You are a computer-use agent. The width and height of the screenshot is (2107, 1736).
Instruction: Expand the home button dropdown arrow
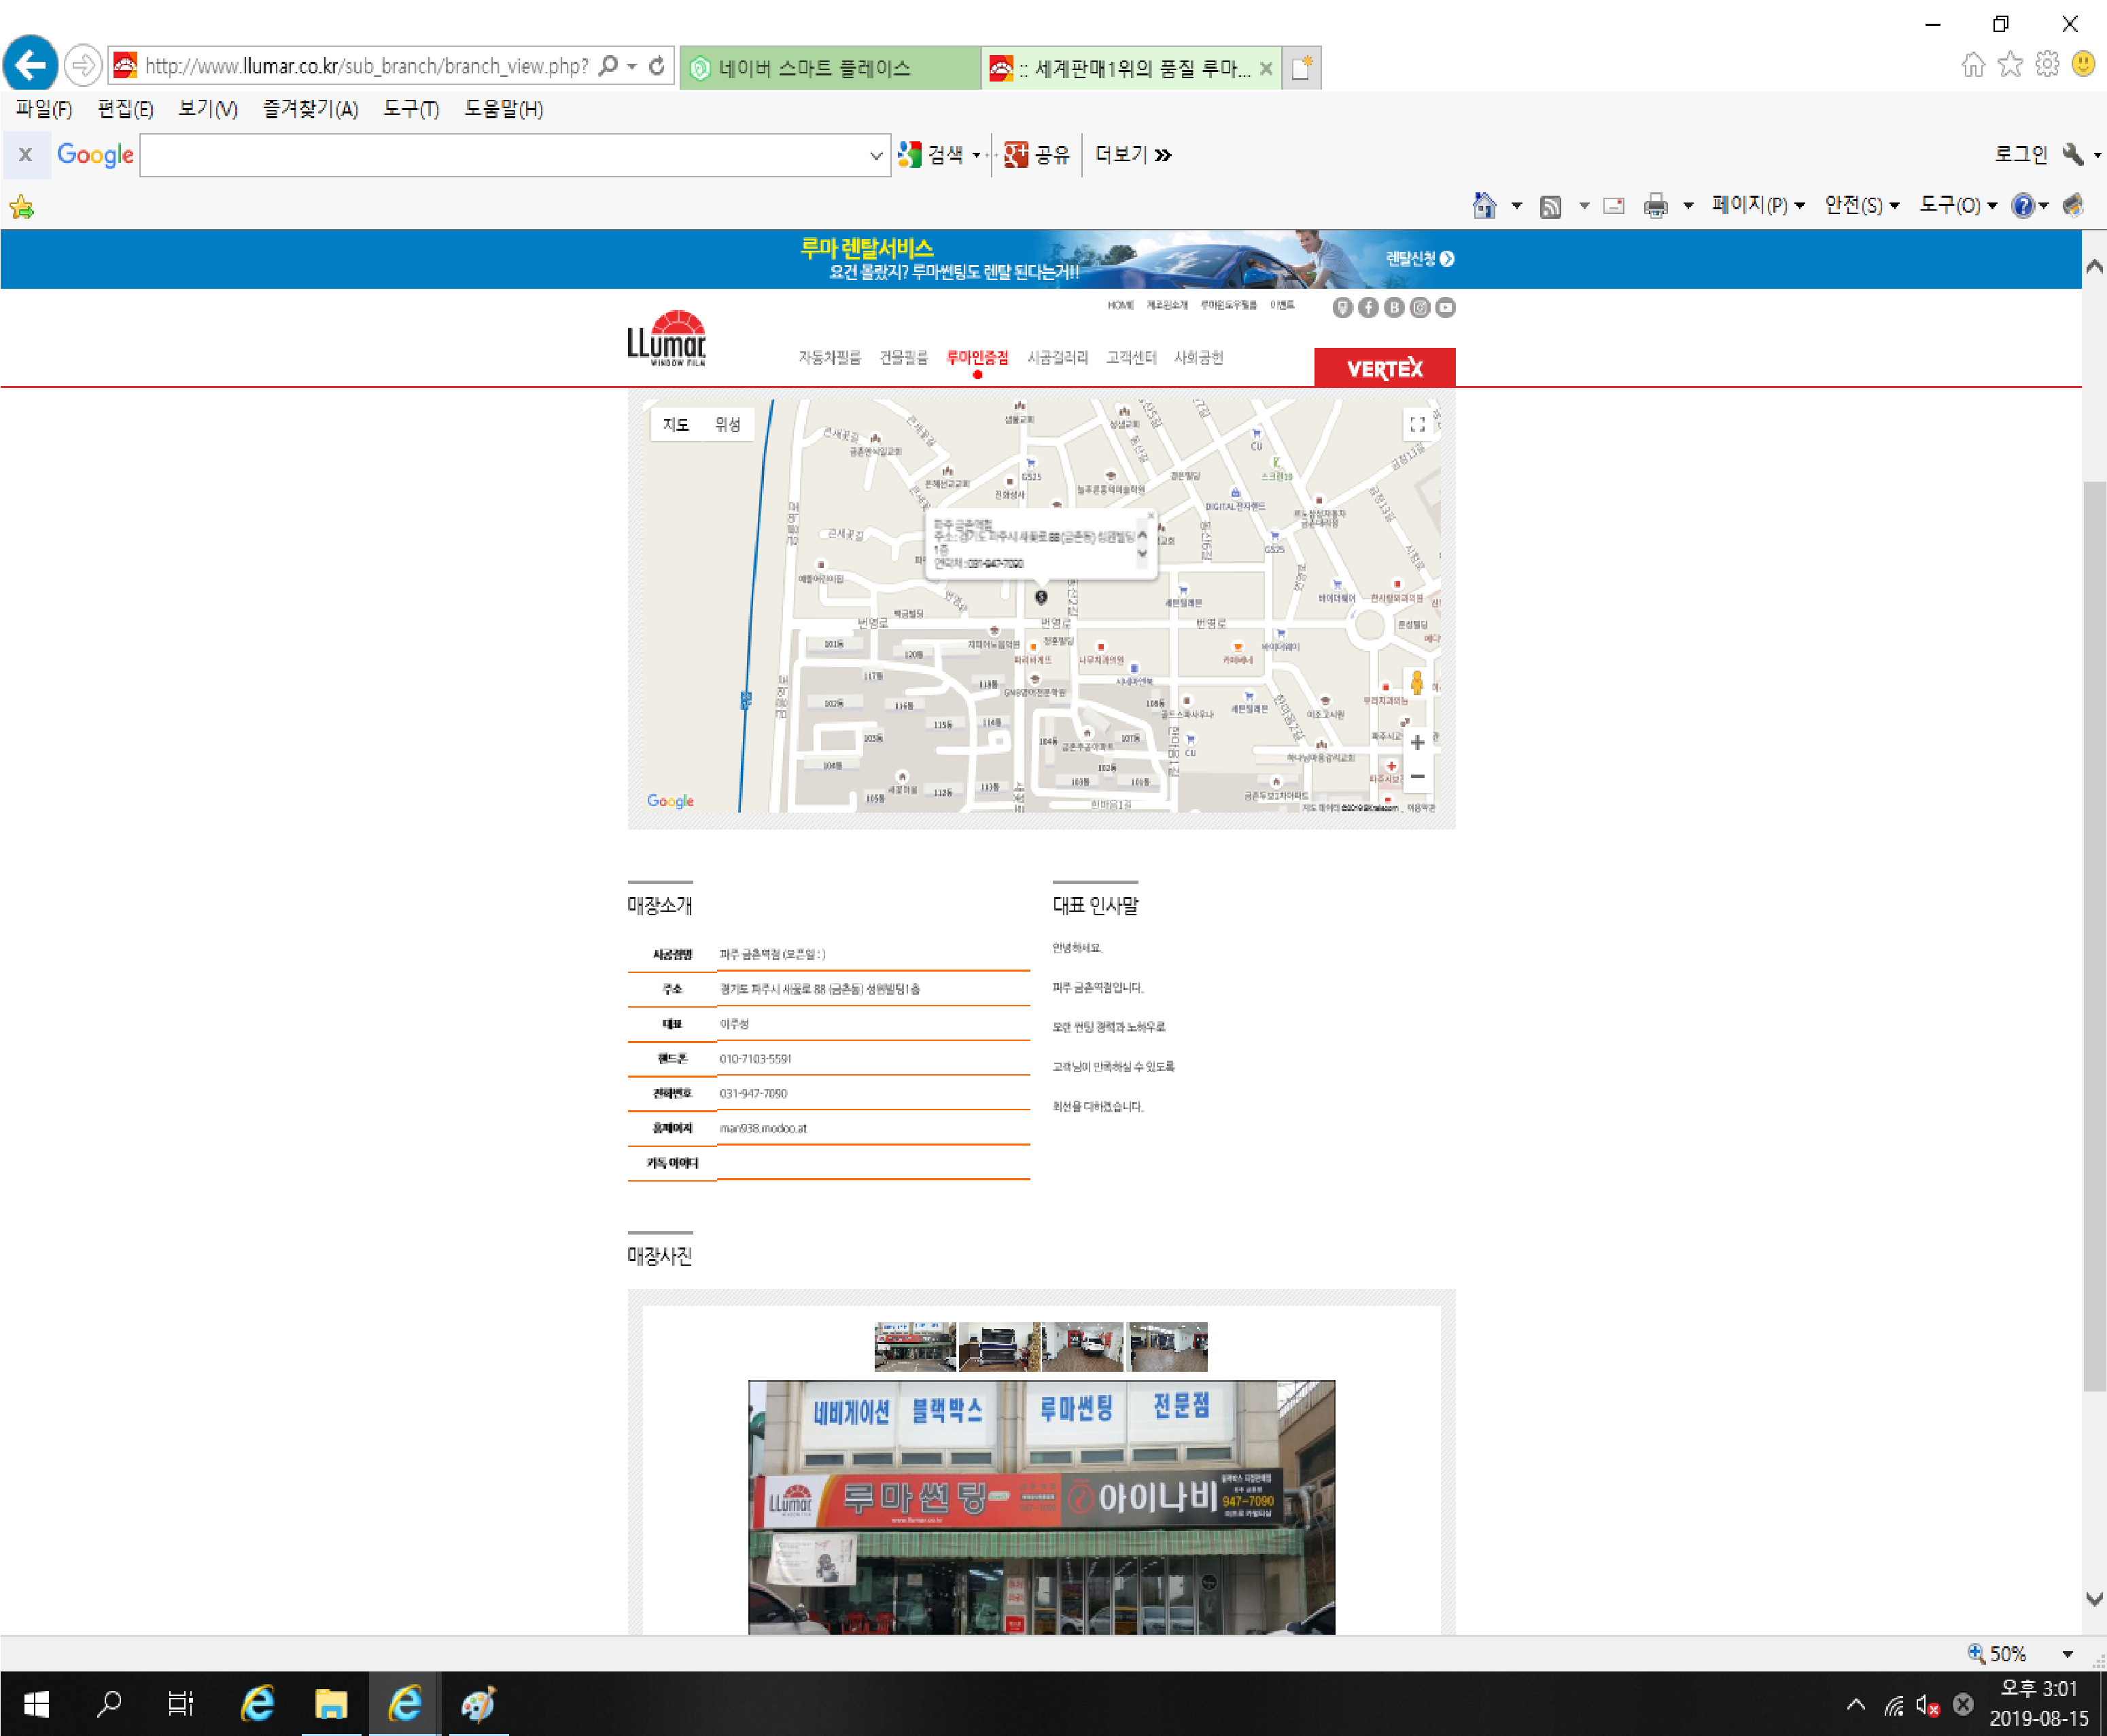click(1517, 206)
